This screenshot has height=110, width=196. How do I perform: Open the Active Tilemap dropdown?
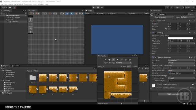click(124, 63)
